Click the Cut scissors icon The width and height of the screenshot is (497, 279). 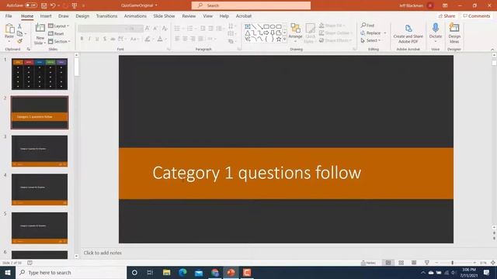(19, 26)
